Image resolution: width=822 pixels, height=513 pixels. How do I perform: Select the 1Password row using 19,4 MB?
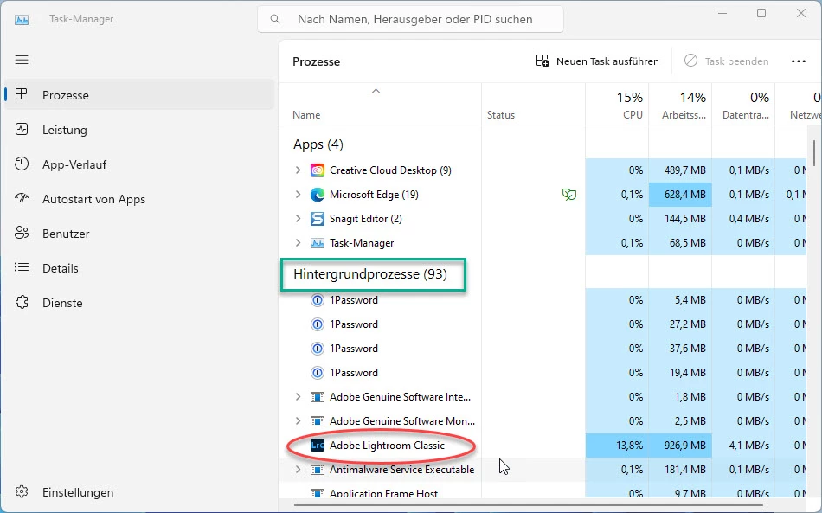[543, 372]
